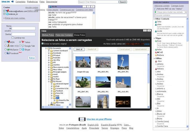Click the Facebook icon in login form
Viewport: 190px width, 132px height.
[8, 53]
